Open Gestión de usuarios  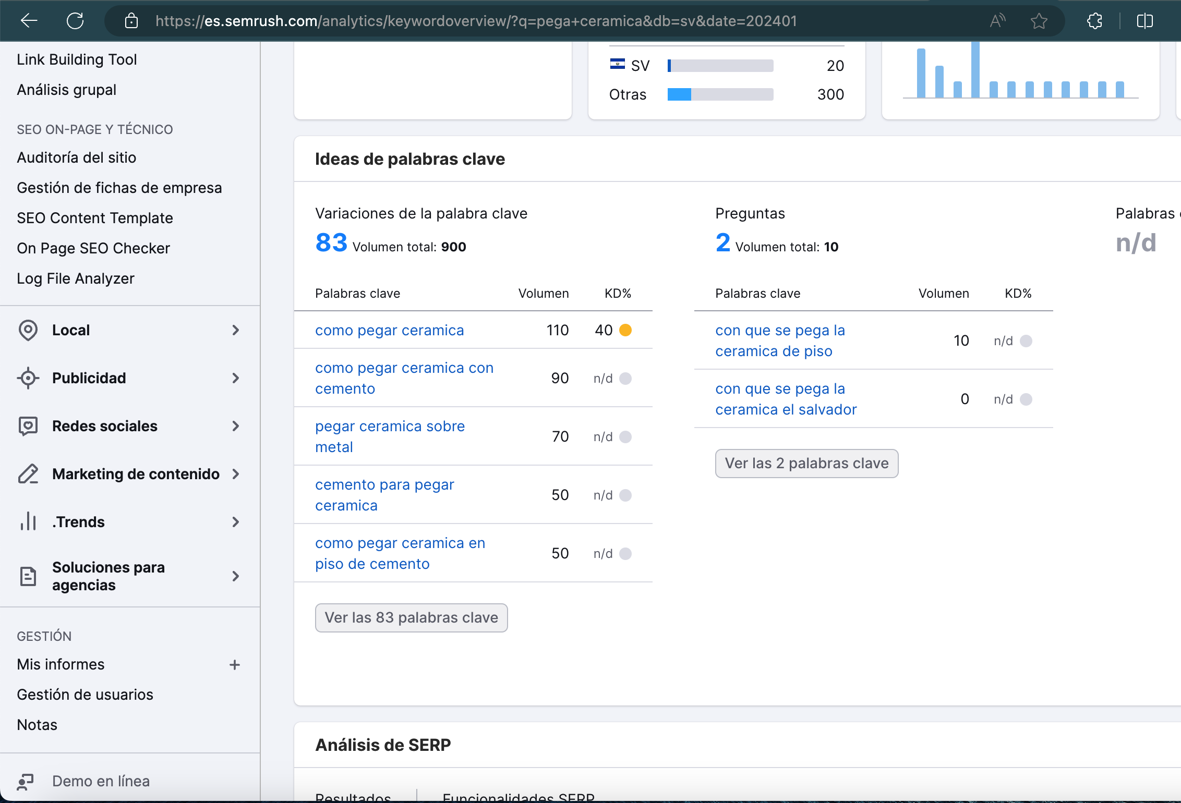[x=85, y=695]
